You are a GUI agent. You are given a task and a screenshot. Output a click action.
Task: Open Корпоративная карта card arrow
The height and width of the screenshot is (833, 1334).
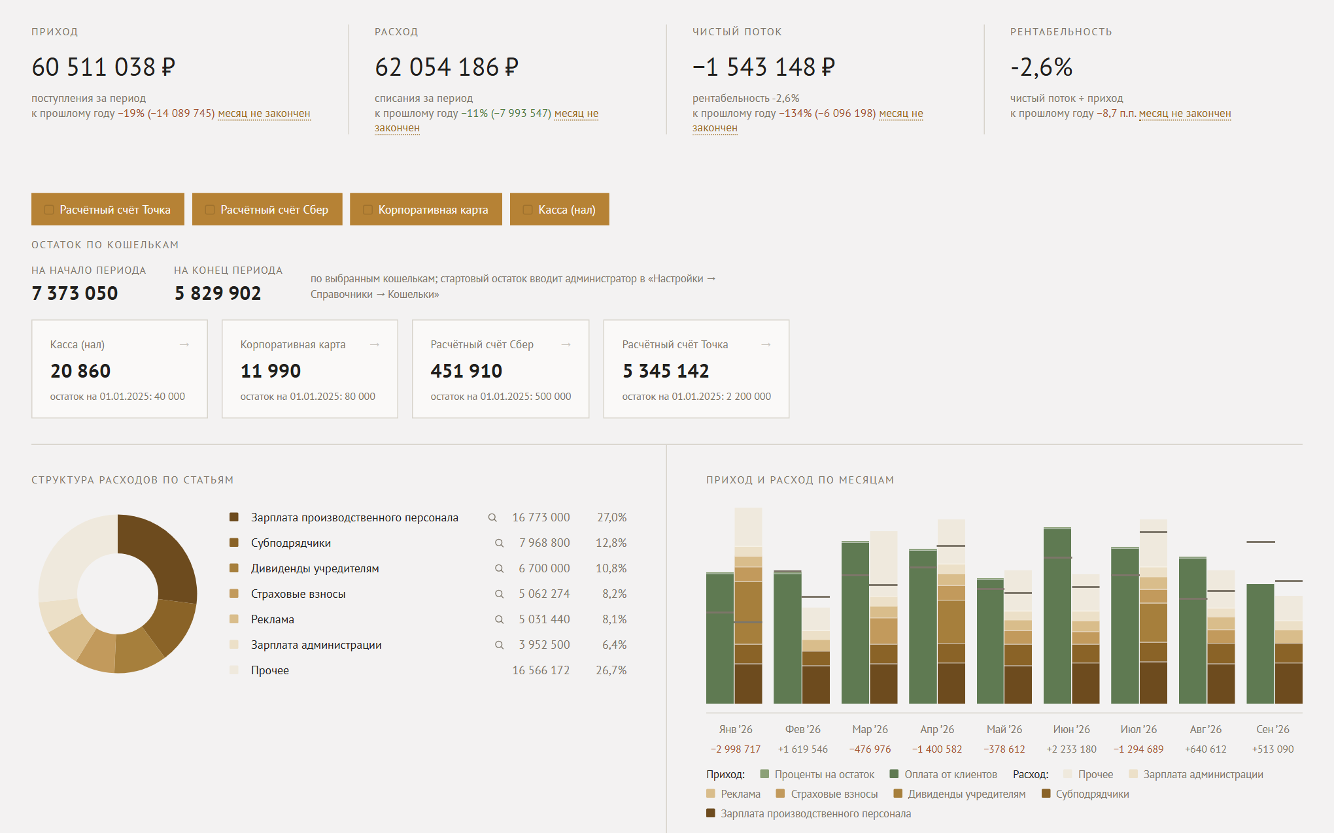[375, 344]
